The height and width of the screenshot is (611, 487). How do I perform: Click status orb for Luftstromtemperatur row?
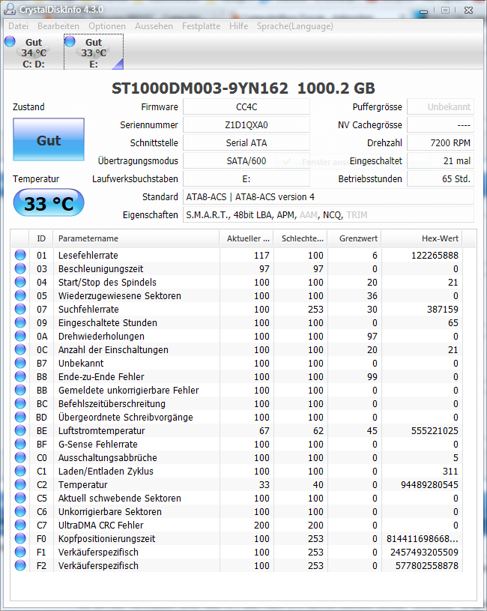[x=20, y=430]
